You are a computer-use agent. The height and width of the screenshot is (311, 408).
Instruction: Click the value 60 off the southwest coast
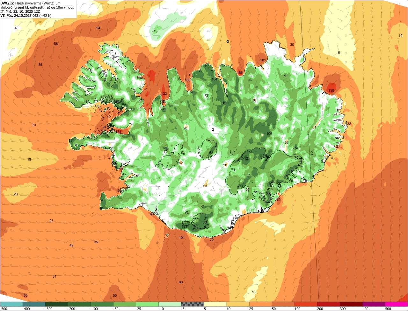152,214
